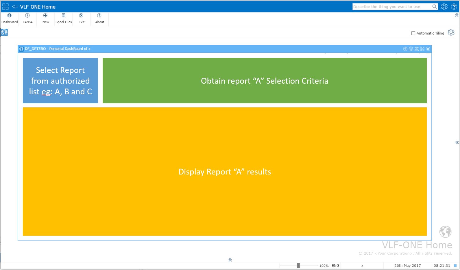
Task: Click the blue 'Select Report from authorized list' panel
Action: (60, 80)
